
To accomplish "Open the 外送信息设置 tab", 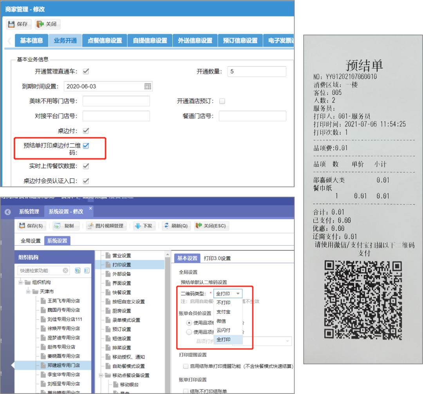I will click(195, 41).
